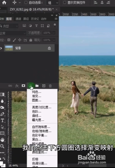Select the Hand tool in toolbar

tap(2, 140)
